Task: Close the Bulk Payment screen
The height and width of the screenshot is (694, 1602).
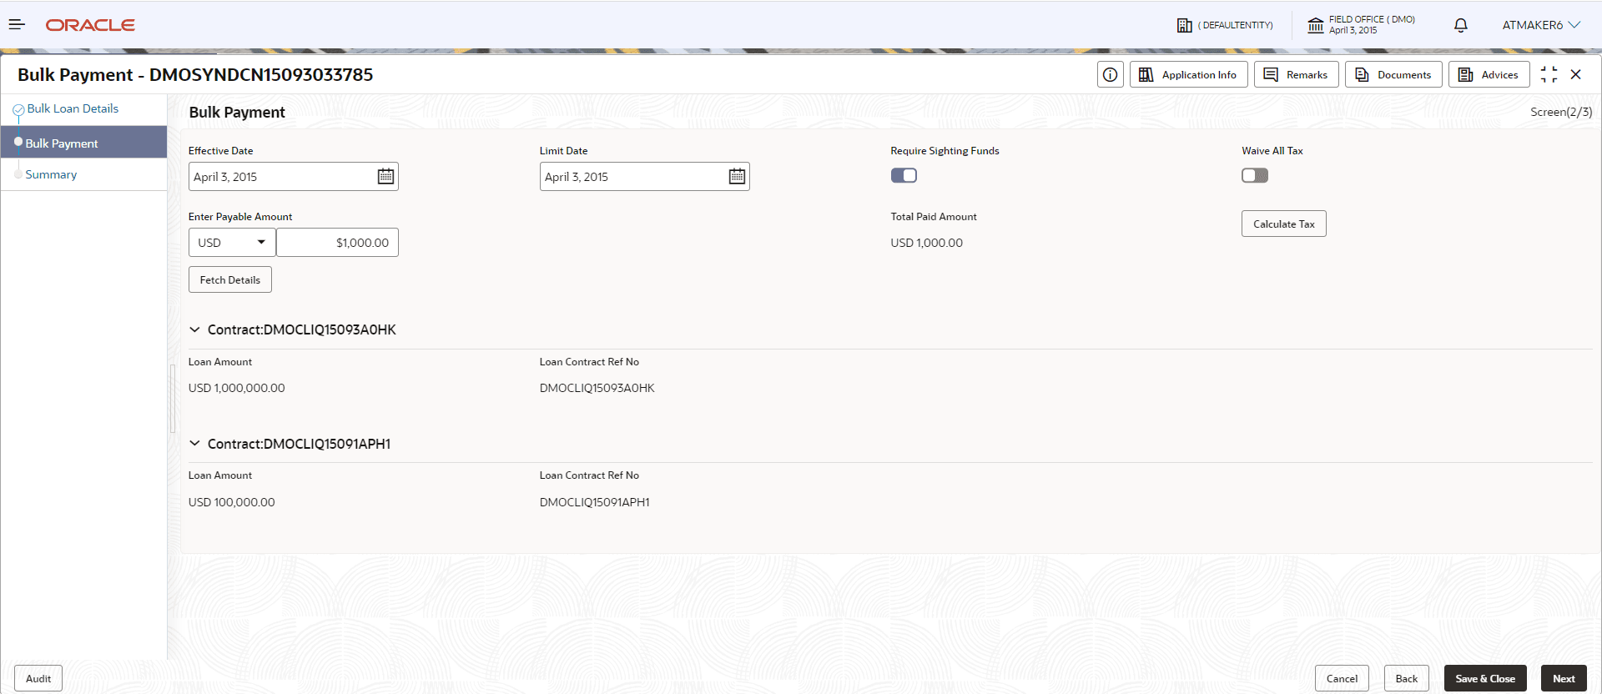Action: tap(1576, 74)
